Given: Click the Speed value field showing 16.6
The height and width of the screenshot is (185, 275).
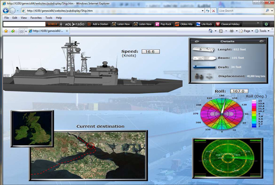Looking at the screenshot, I should click(151, 52).
